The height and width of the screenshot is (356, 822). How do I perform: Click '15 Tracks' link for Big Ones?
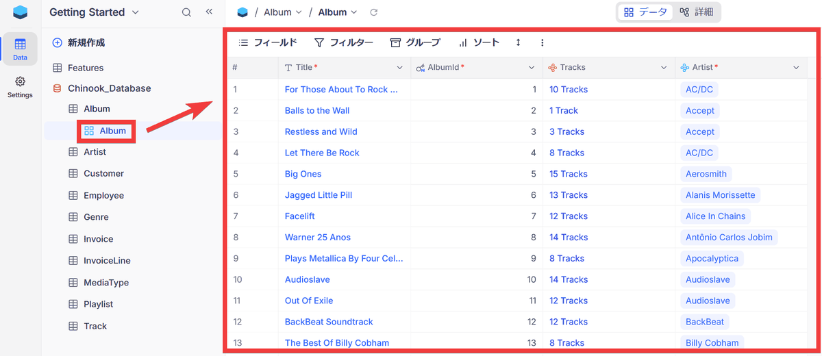coord(569,174)
